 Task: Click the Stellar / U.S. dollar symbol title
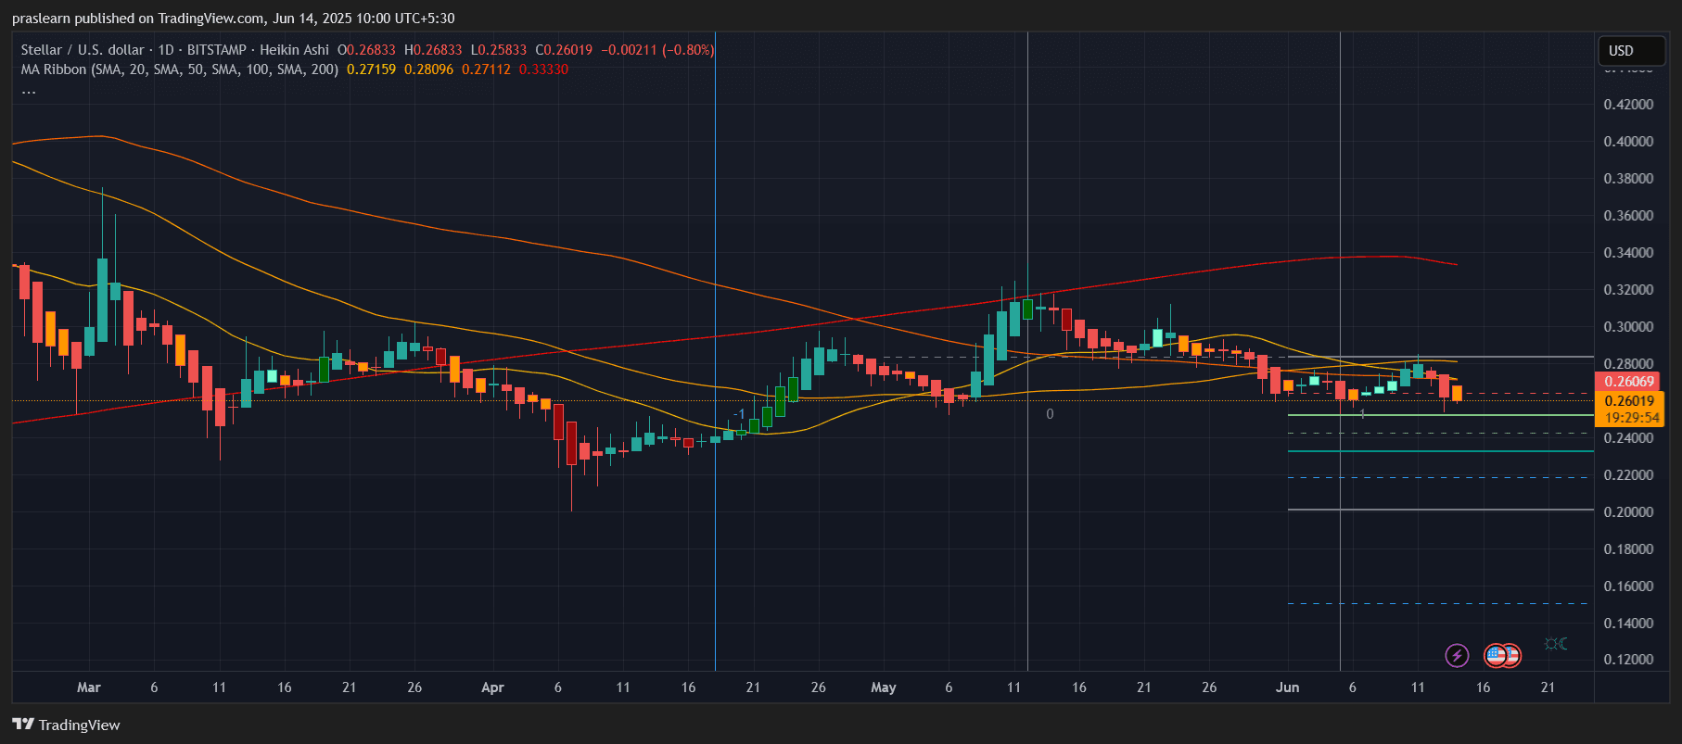(x=83, y=50)
